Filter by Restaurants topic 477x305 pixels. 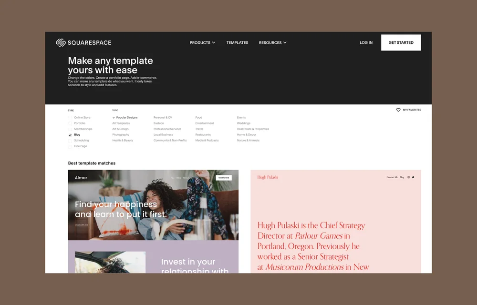click(x=203, y=135)
